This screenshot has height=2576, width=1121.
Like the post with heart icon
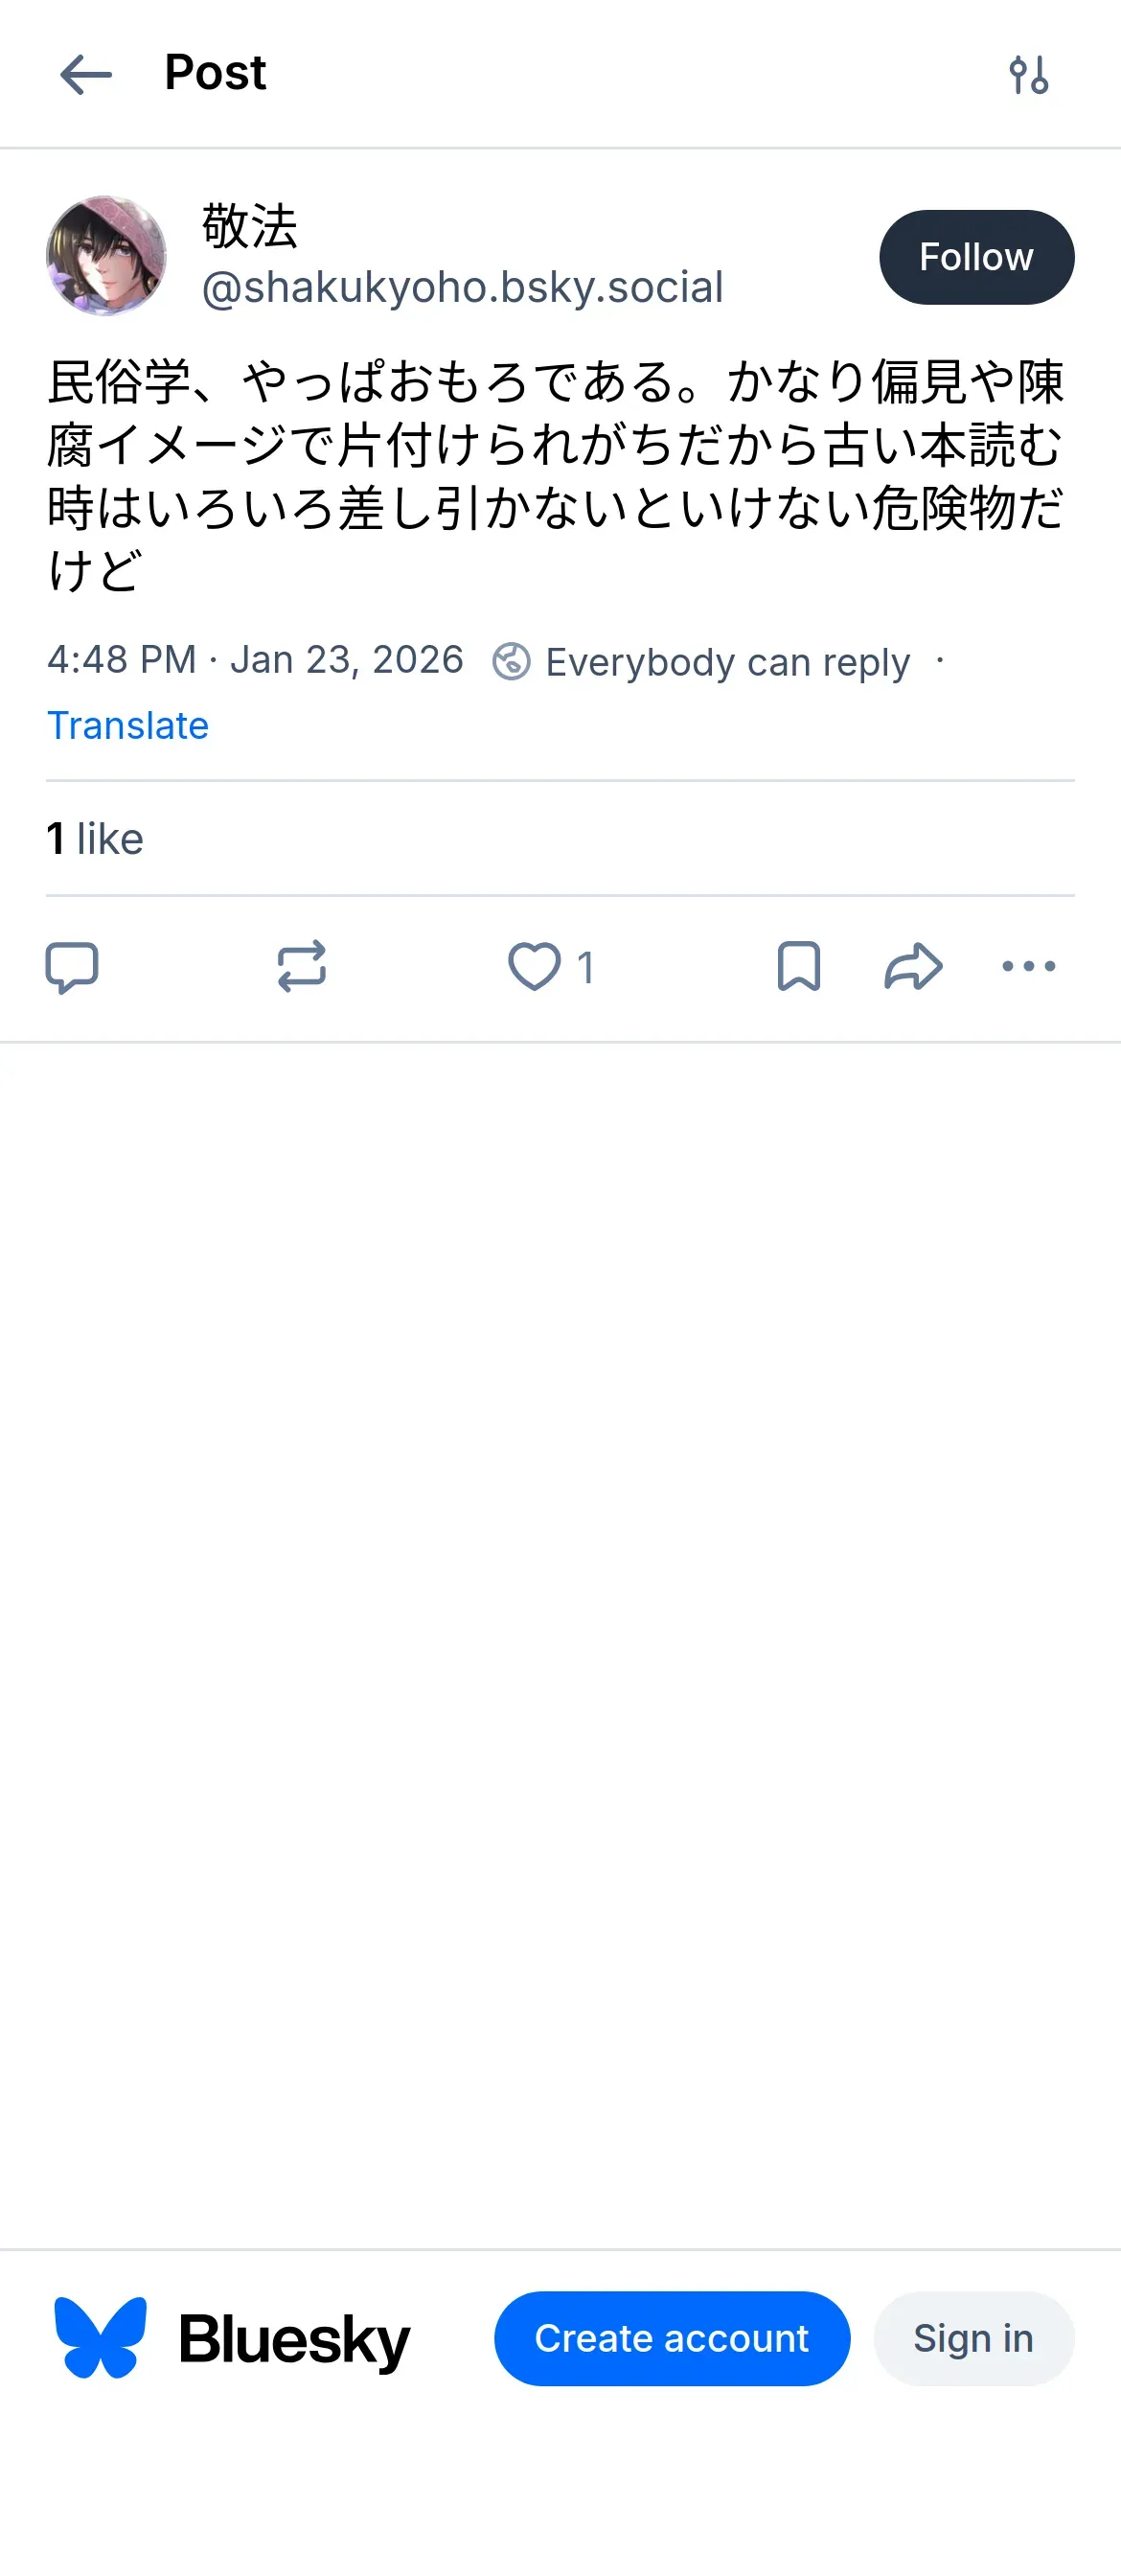tap(534, 966)
